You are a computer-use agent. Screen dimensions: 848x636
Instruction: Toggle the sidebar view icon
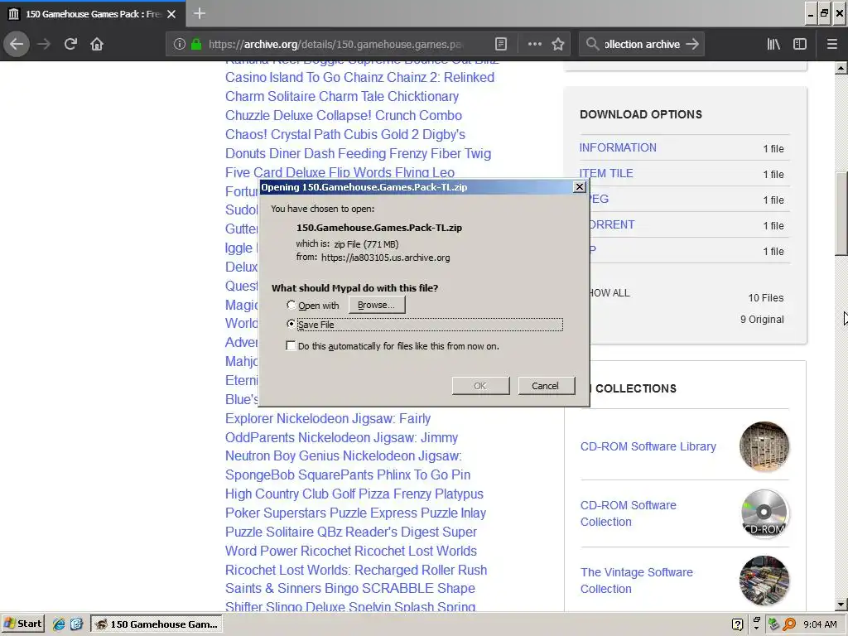coord(800,45)
